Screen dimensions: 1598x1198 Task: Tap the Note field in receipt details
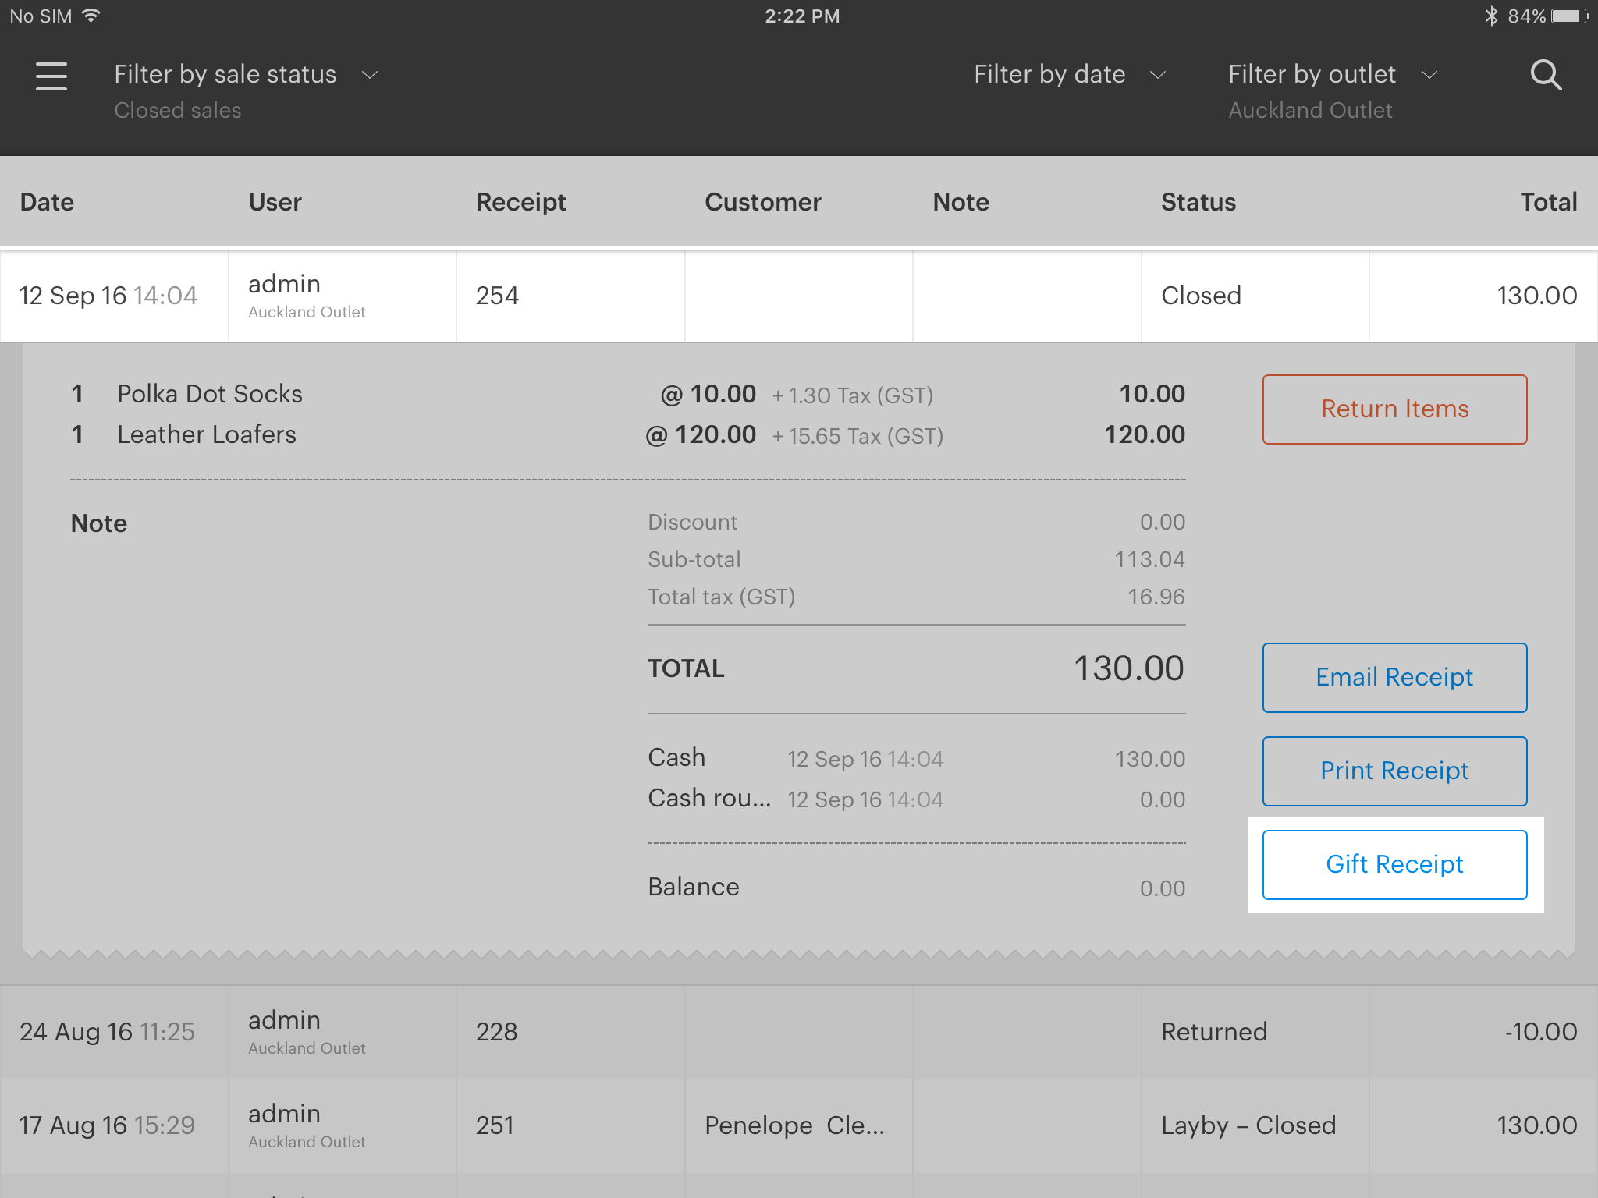[99, 523]
